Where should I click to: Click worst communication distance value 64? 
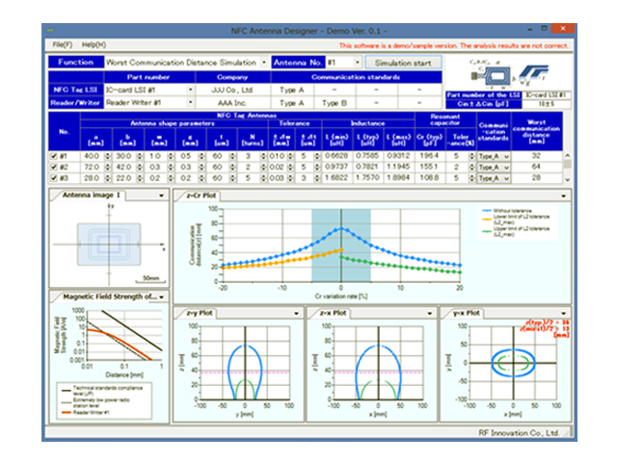[536, 167]
